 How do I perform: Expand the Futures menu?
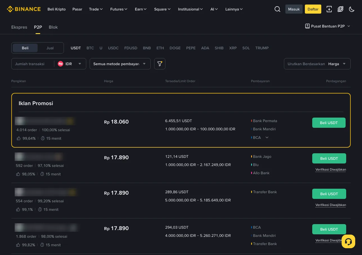click(x=119, y=9)
